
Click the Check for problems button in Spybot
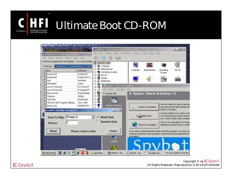coord(144,107)
